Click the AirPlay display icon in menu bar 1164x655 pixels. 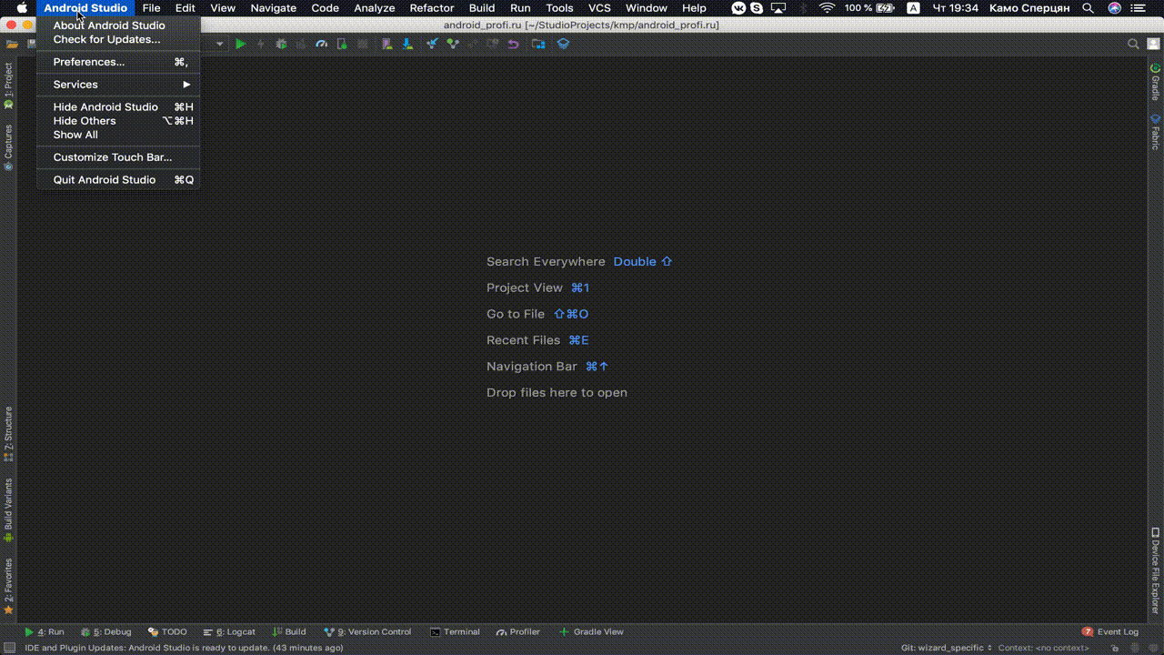[778, 8]
